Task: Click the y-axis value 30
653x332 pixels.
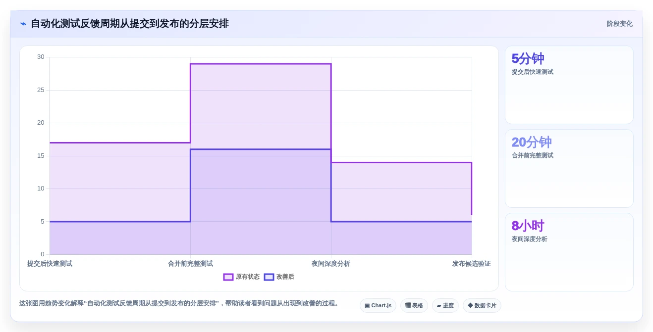Action: [x=41, y=57]
